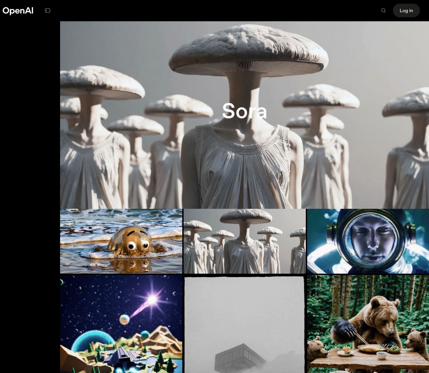The width and height of the screenshot is (429, 373).
Task: Select the mushroom figures thumbnail below the hero
Action: coord(244,241)
